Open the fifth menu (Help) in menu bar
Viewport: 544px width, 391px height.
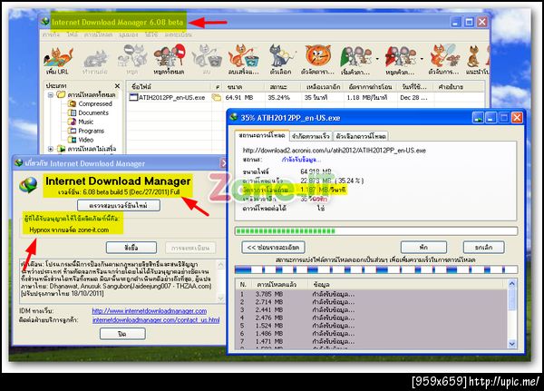[x=151, y=34]
